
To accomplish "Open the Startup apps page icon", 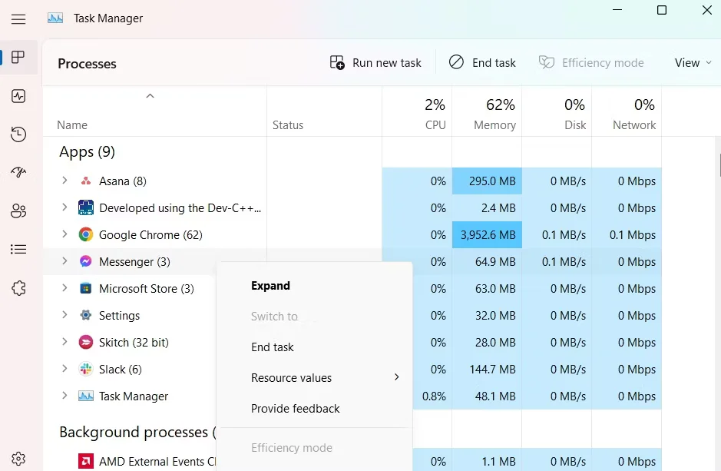I will point(18,172).
